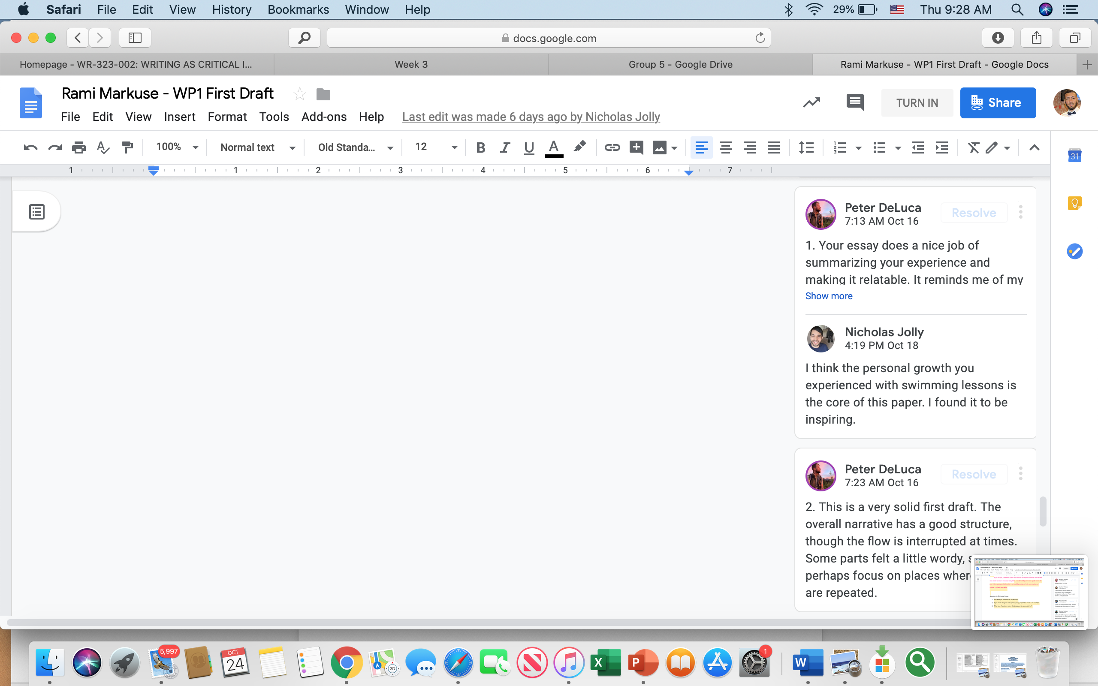The height and width of the screenshot is (686, 1098).
Task: Open comment history icon
Action: pyautogui.click(x=855, y=102)
